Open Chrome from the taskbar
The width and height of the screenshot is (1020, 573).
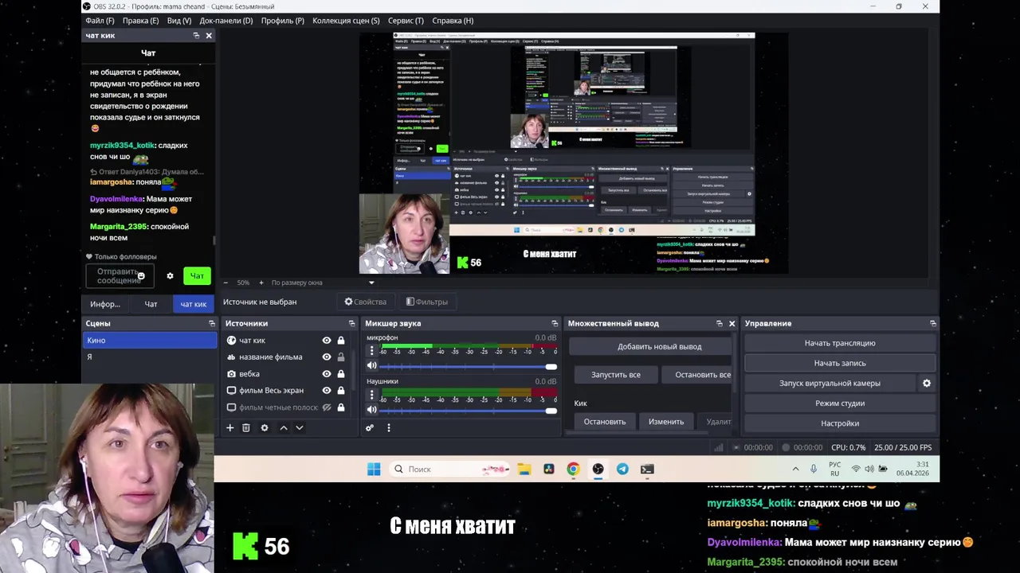(573, 470)
